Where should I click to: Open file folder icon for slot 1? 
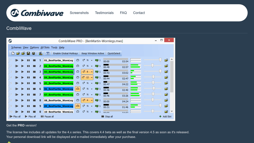tap(166, 60)
